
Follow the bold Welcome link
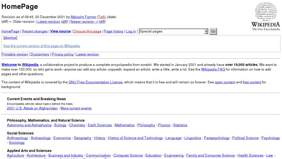click(9, 65)
